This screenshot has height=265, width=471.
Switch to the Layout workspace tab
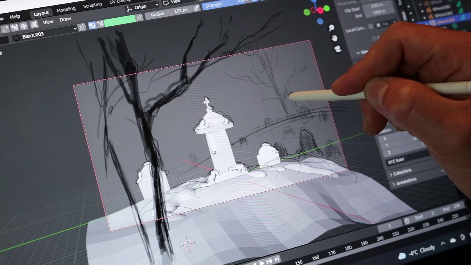41,13
